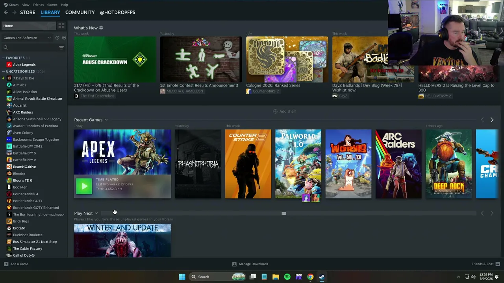
Task: Click the forward navigation arrow
Action: [14, 12]
